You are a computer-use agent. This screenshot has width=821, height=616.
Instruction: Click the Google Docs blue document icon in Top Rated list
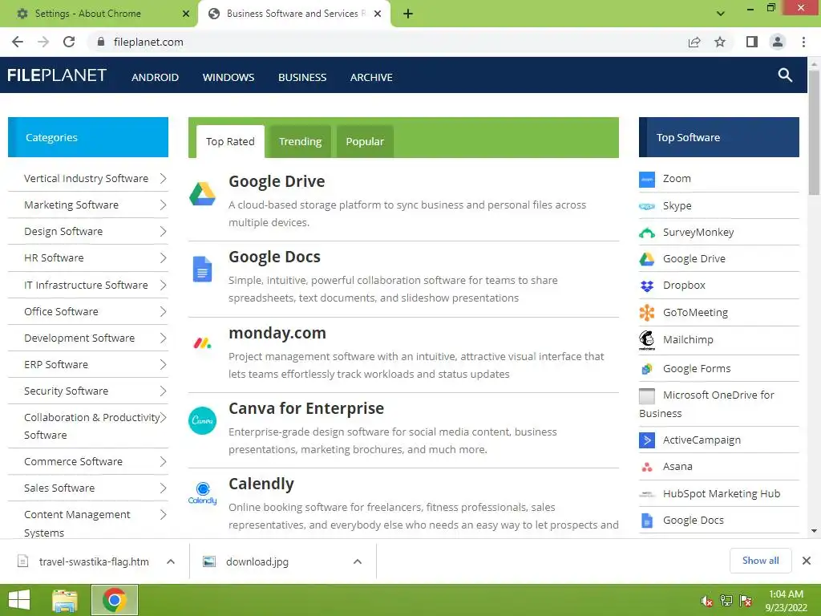202,269
